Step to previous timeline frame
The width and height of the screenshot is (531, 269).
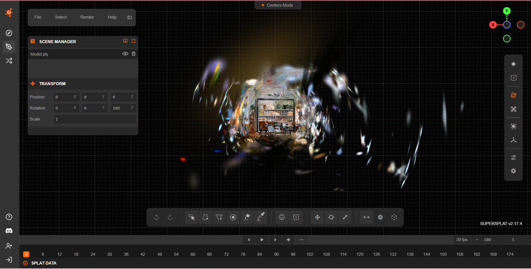(x=249, y=240)
